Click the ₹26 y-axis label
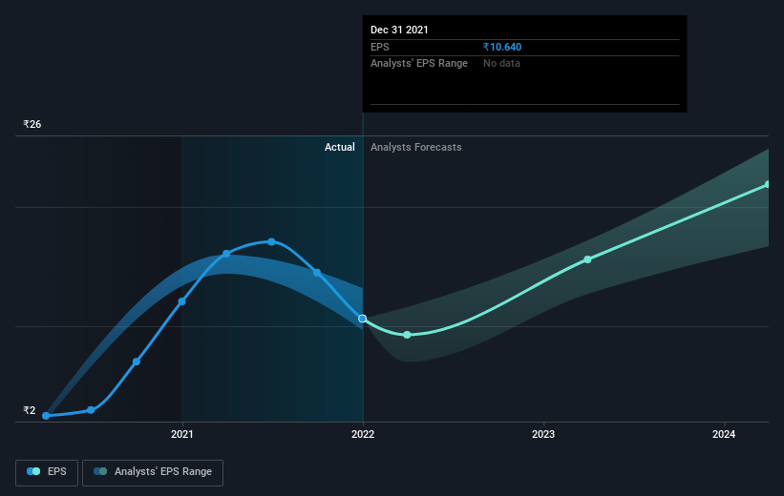 32,124
